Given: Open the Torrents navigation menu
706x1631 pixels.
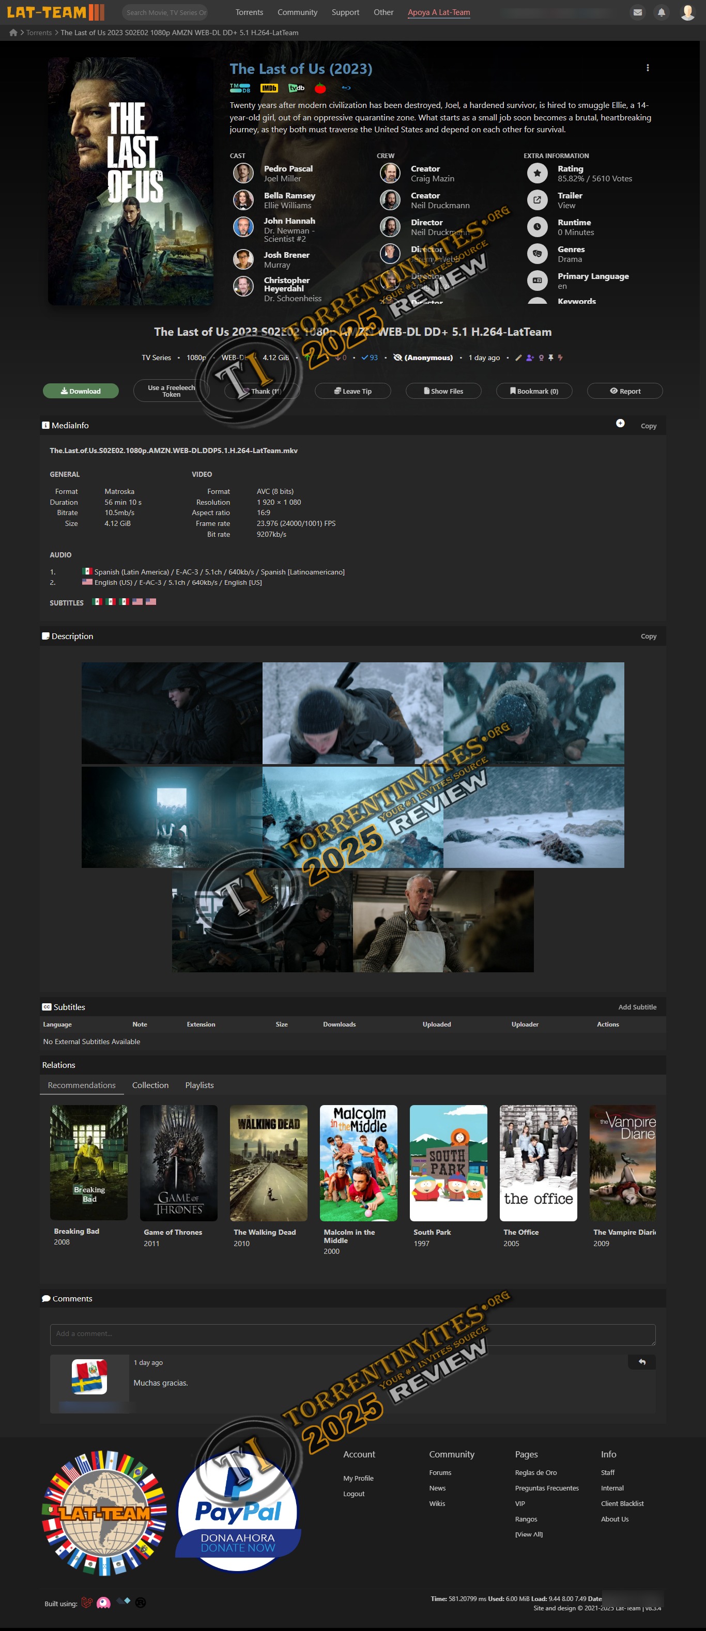Looking at the screenshot, I should click(x=249, y=12).
